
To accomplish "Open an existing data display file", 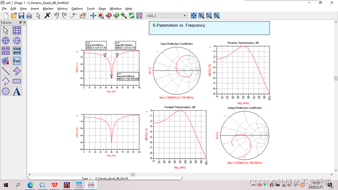I will click(x=14, y=16).
